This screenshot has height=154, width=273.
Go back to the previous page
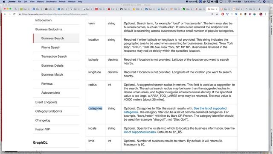click(x=5, y=14)
